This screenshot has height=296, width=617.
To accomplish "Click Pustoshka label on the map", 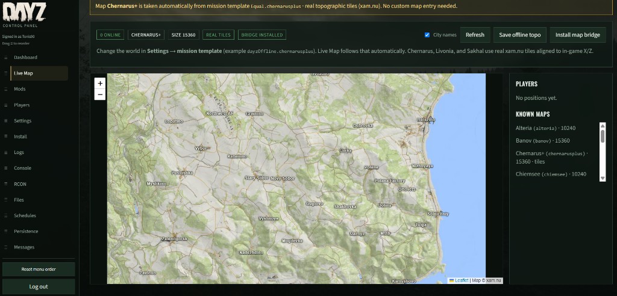I will point(182,173).
